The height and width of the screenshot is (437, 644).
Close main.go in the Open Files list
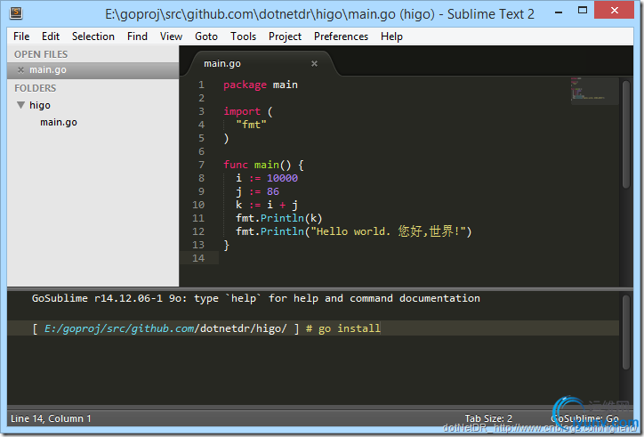[x=20, y=70]
